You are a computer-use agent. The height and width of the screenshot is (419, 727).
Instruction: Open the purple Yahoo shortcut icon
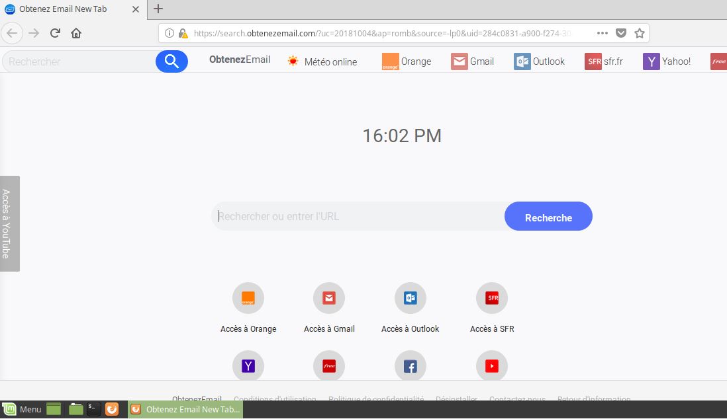click(248, 365)
